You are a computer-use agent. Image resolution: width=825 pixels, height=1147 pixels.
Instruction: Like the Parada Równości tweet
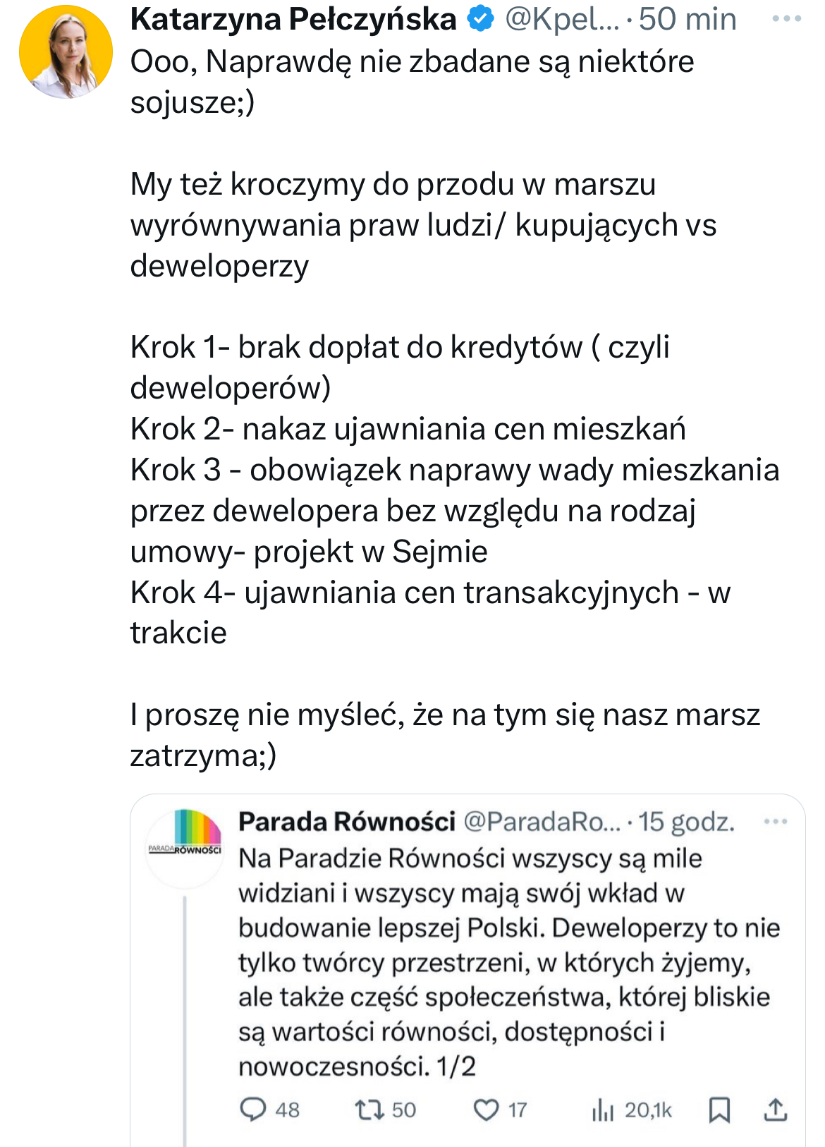[486, 1110]
